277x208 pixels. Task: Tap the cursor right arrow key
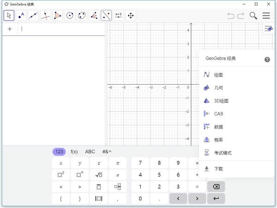[197, 199]
